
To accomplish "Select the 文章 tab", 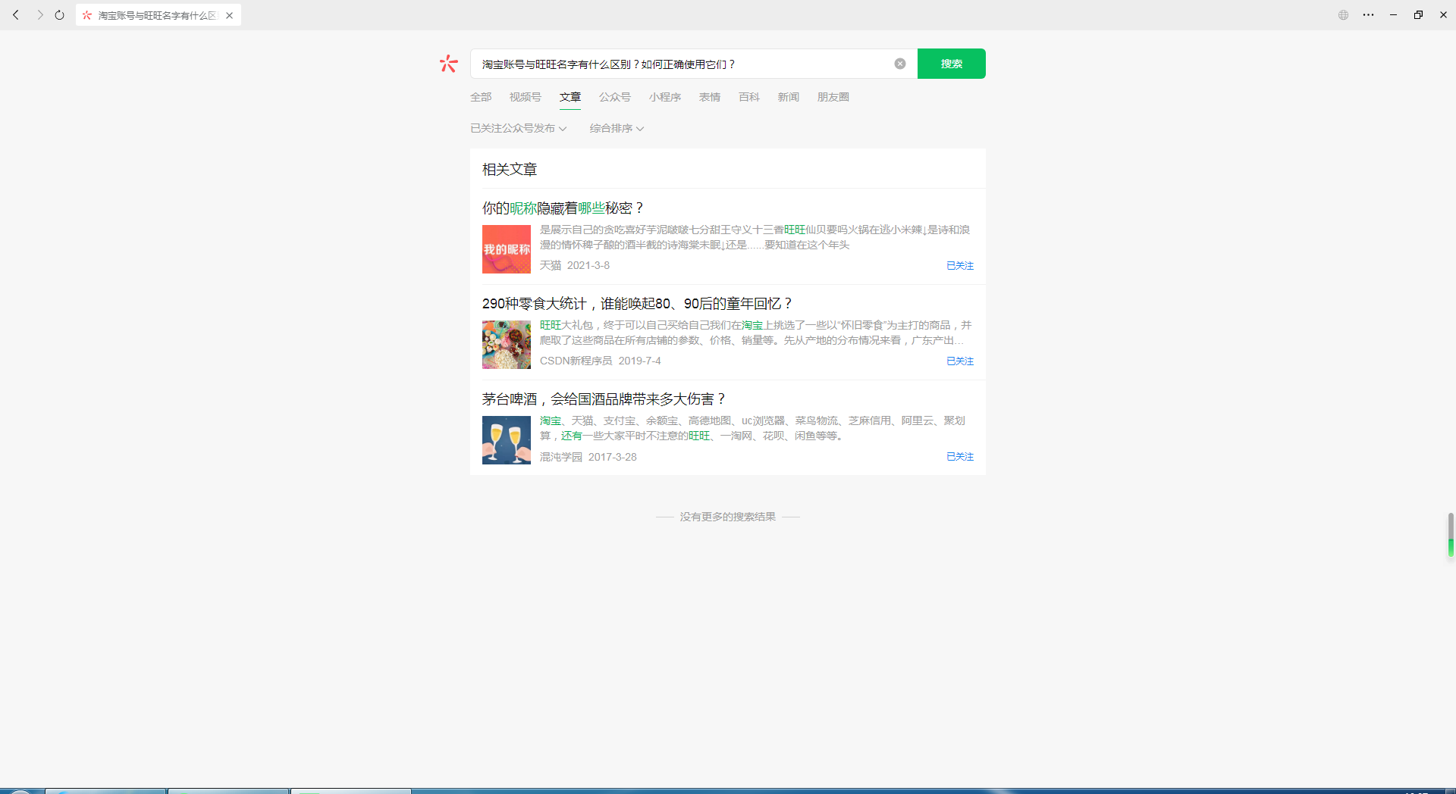I will [x=570, y=97].
